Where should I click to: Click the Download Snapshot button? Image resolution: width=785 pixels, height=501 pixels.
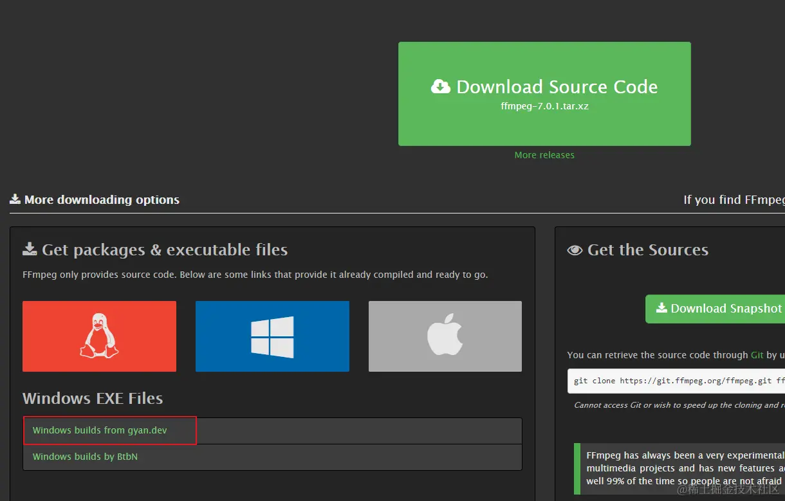pos(715,309)
